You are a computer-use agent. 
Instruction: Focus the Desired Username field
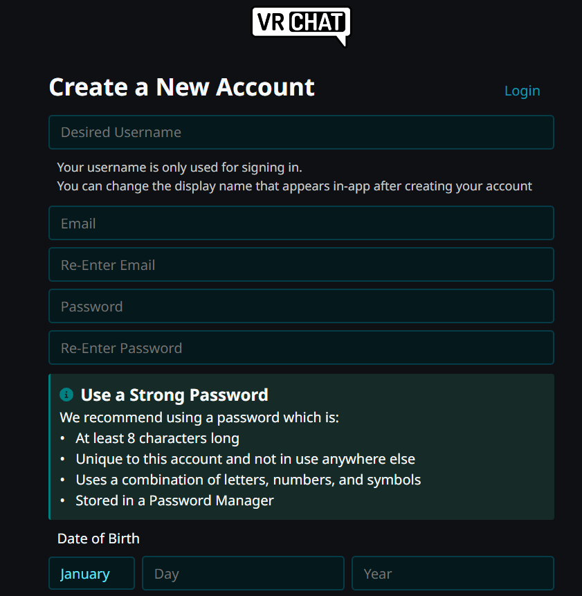(301, 132)
